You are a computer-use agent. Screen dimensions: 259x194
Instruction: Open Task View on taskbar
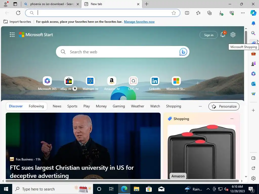point(111,189)
